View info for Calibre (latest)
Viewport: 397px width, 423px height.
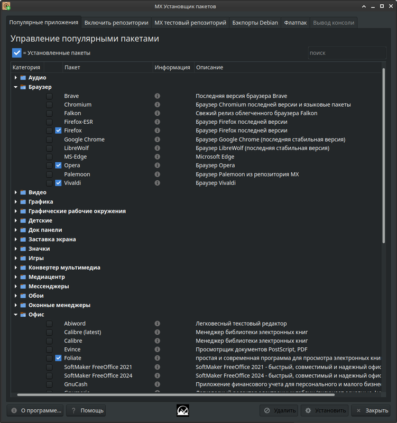[157, 332]
